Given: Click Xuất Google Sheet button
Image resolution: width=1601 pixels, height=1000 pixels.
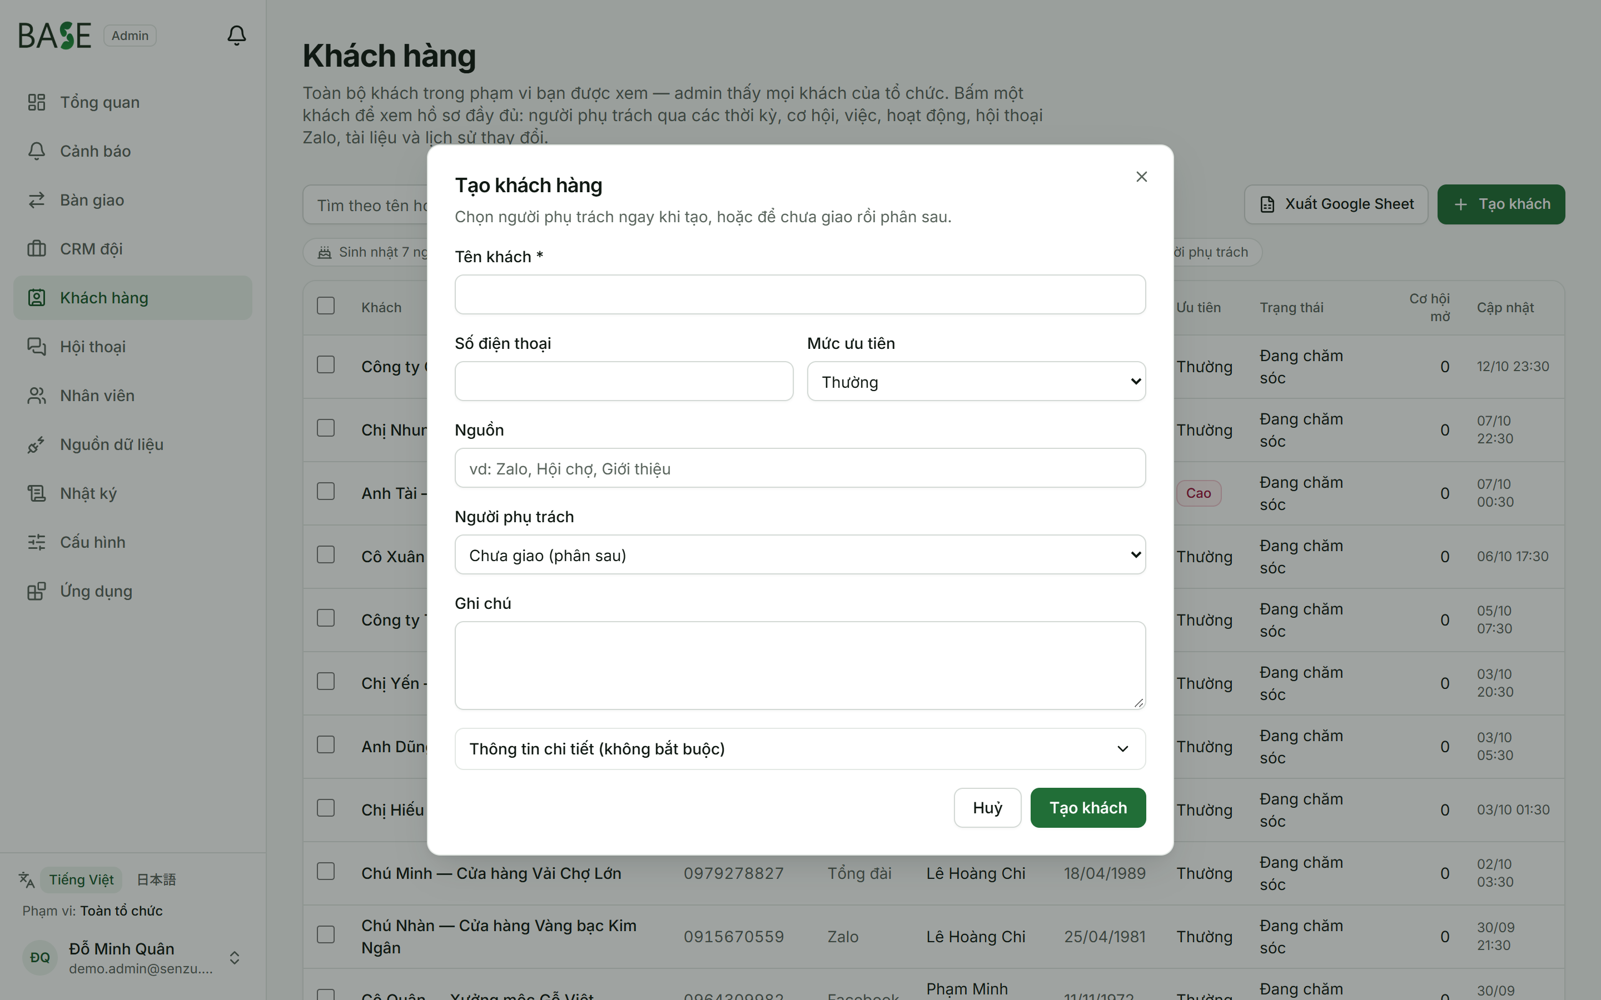Looking at the screenshot, I should tap(1336, 204).
